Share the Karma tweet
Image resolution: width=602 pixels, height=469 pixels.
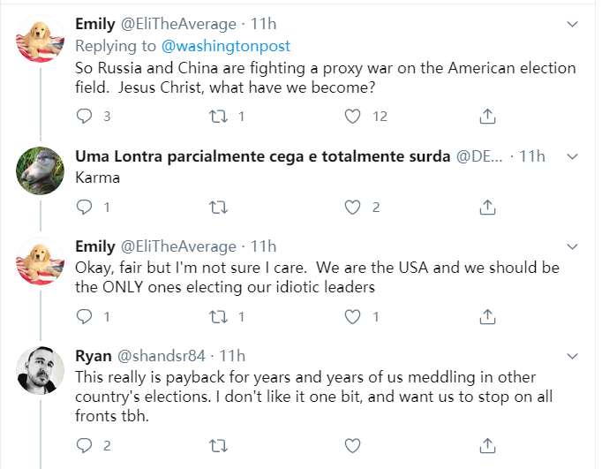tap(486, 207)
